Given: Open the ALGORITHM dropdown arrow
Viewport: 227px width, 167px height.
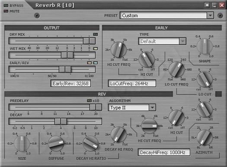Looking at the screenshot, I should 152,108.
